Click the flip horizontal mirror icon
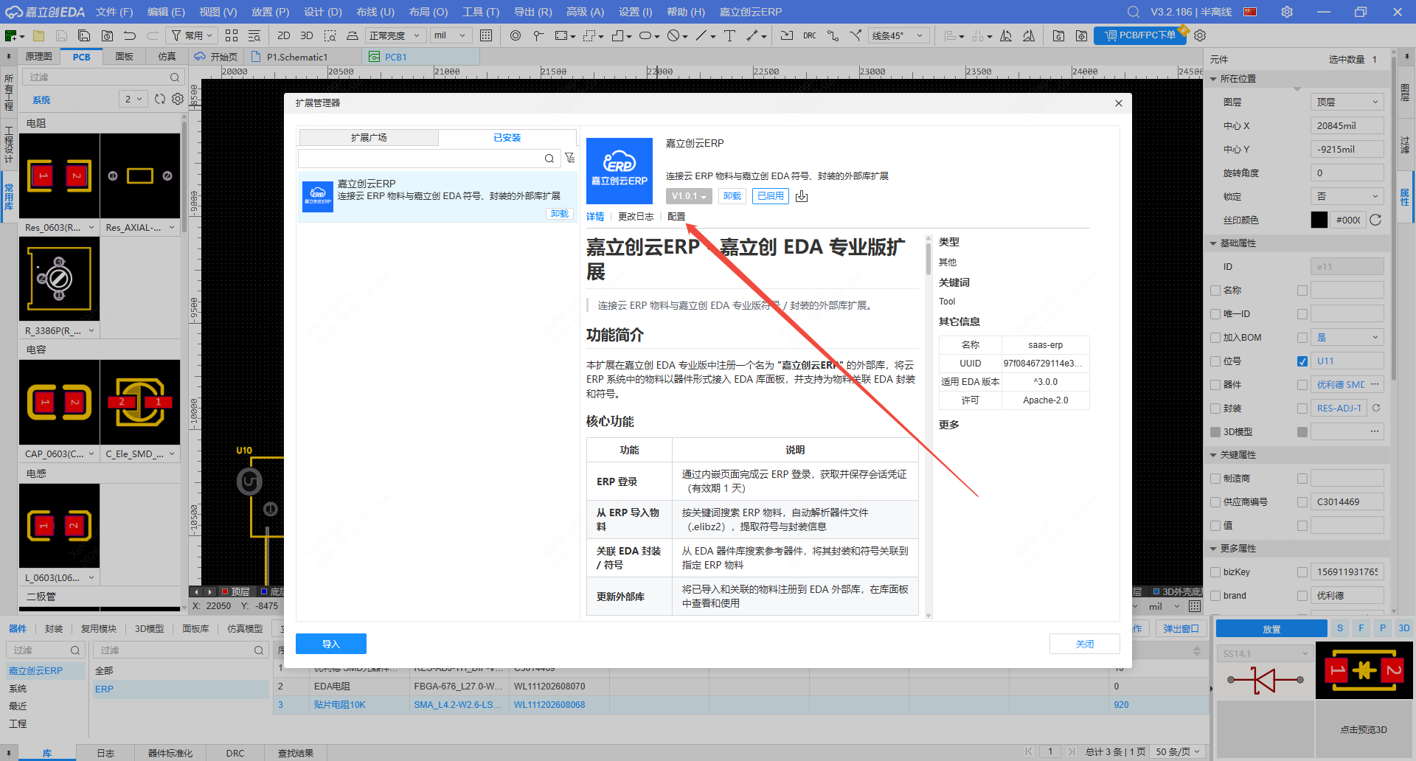Image resolution: width=1416 pixels, height=761 pixels. 1006,35
